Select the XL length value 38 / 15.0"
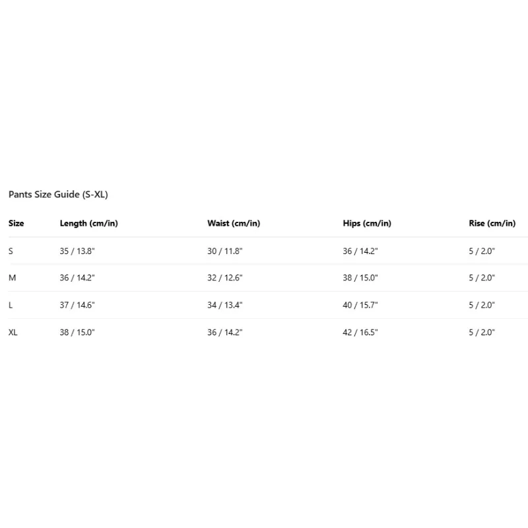The width and height of the screenshot is (528, 528). pos(77,333)
